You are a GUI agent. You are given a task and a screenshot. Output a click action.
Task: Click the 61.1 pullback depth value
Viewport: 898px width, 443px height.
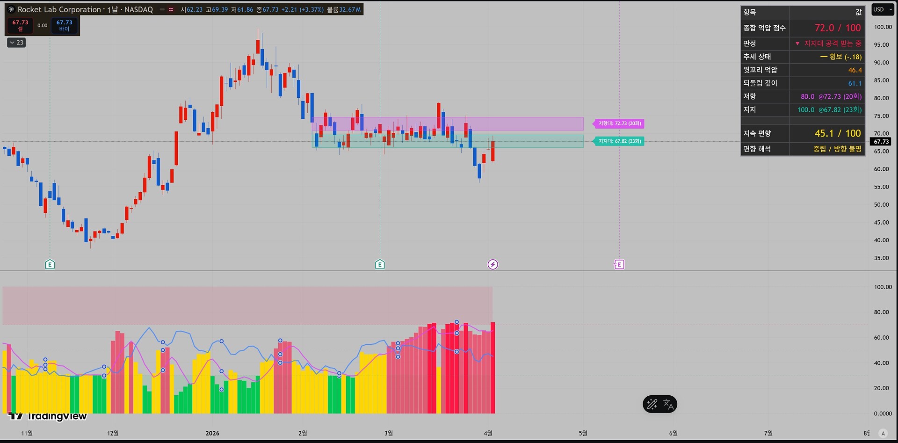tap(855, 83)
